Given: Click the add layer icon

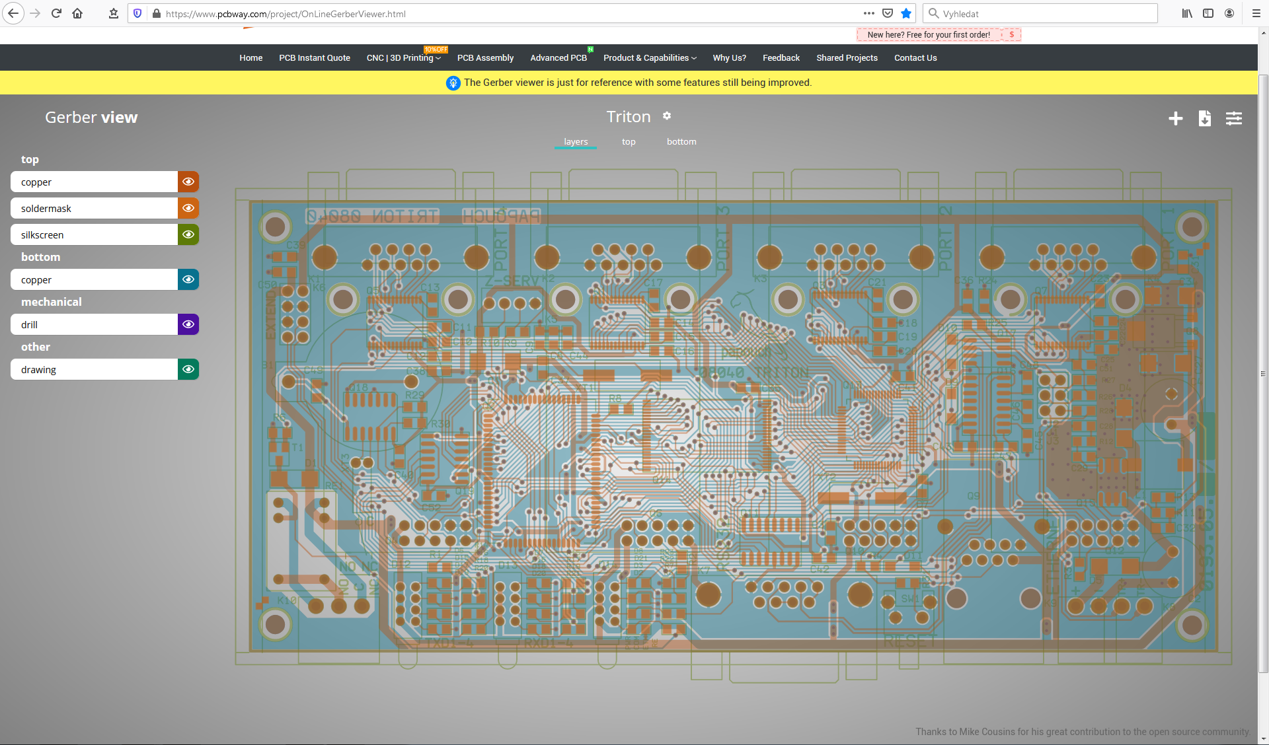Looking at the screenshot, I should pos(1175,118).
